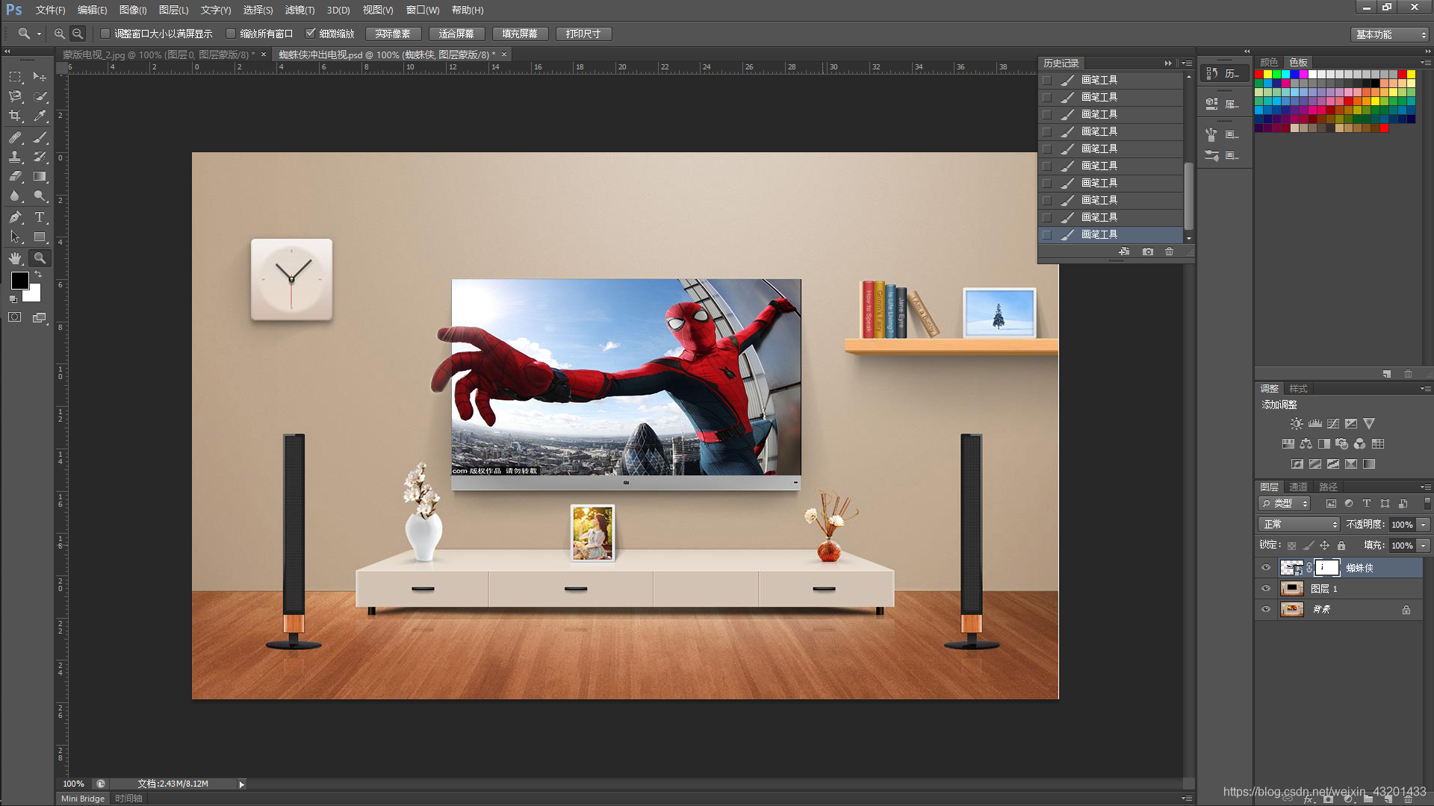Uncheck the 细微缩放 checkbox
This screenshot has height=806, width=1434.
(310, 34)
